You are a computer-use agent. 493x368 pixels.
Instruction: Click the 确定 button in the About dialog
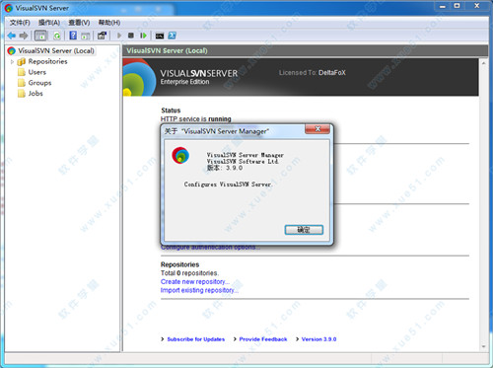304,230
